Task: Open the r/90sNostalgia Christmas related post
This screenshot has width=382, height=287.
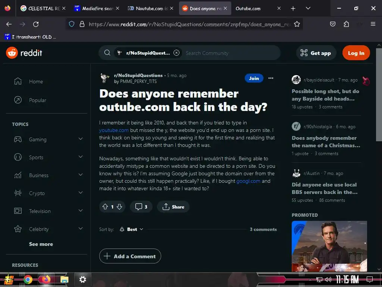Action: 326,142
